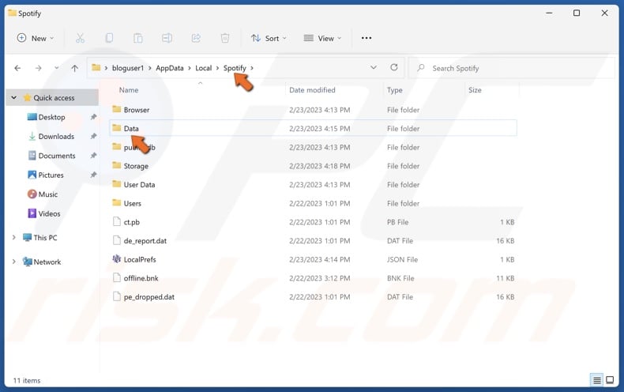Go up one folder level

pos(74,68)
